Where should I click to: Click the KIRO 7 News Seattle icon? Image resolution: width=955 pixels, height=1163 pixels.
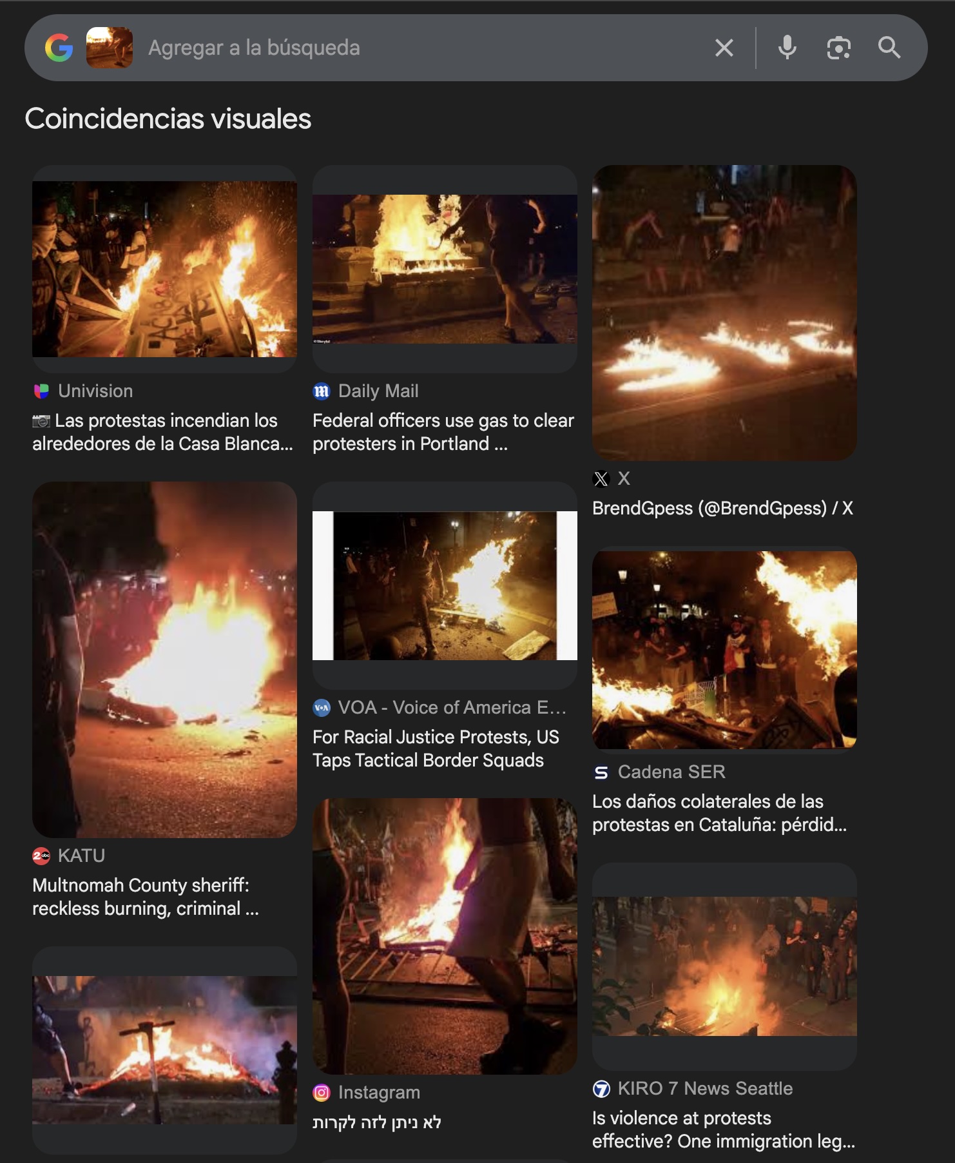(601, 1089)
